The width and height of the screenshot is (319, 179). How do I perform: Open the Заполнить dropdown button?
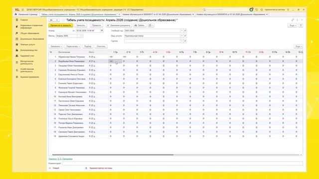56,46
